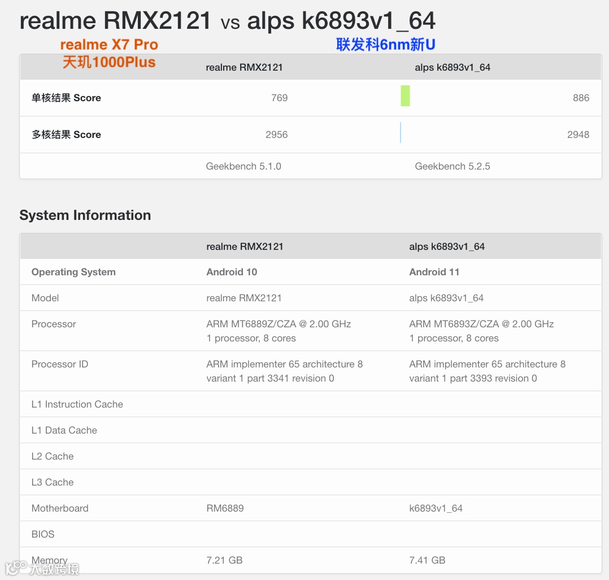Click the thin blue multi-core comparison bar
The image size is (609, 580).
coord(401,132)
